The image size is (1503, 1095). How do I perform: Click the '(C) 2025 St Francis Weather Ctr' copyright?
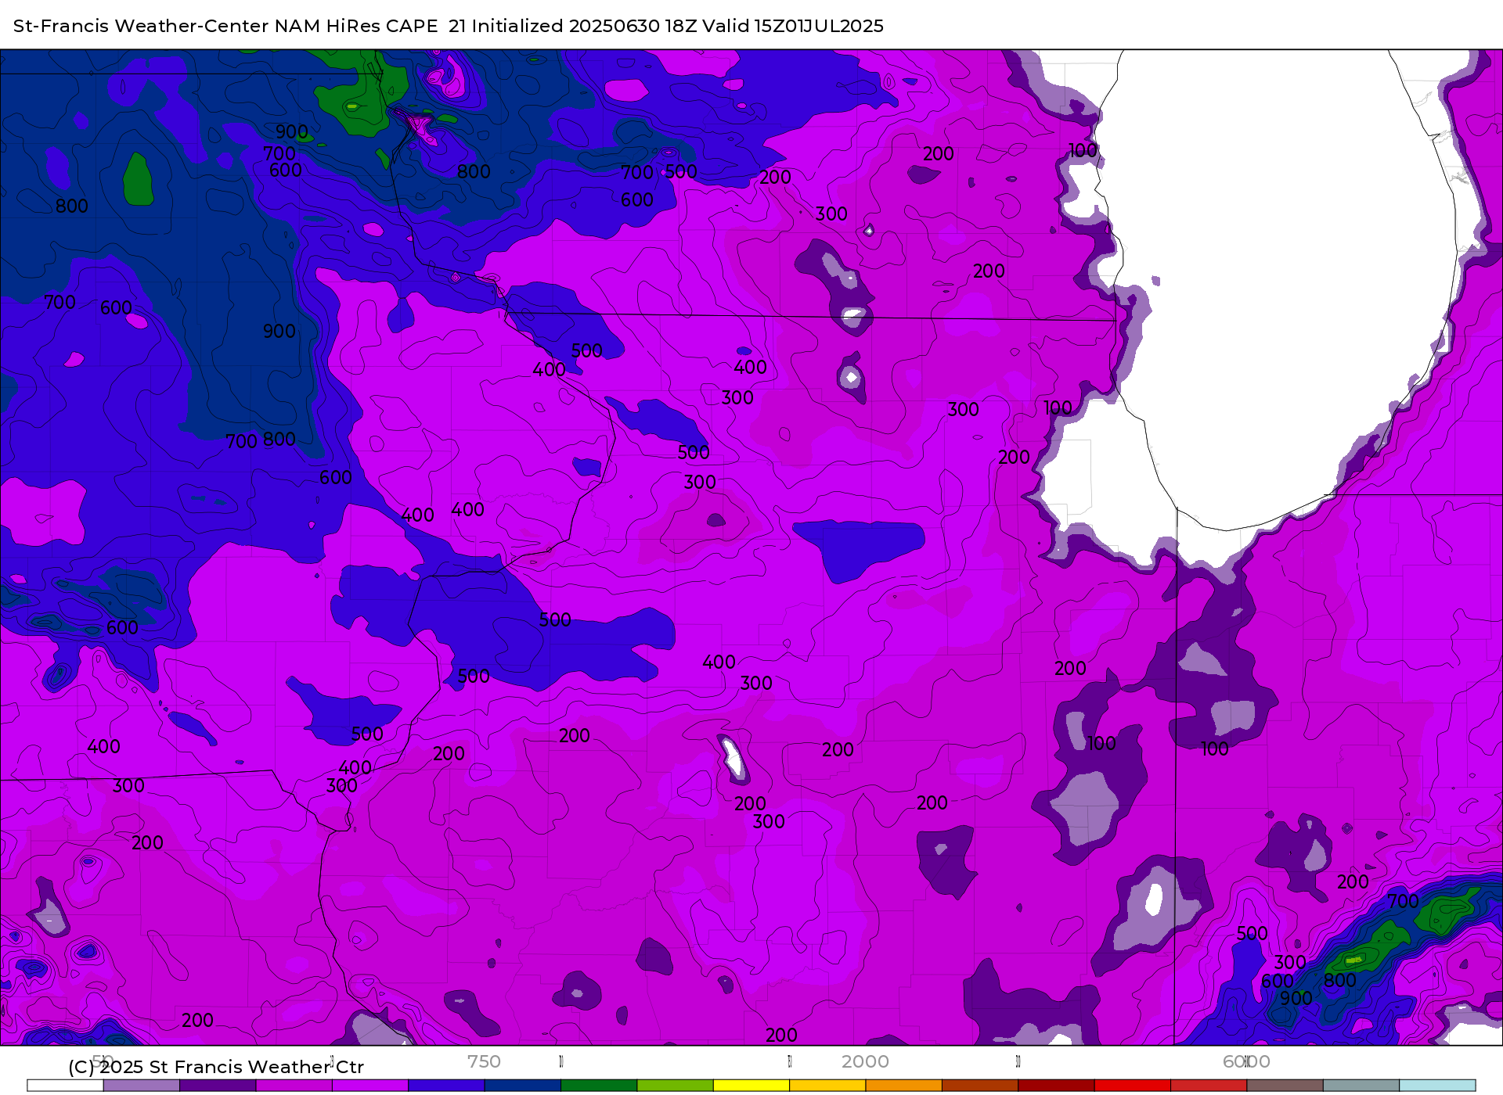[216, 1067]
